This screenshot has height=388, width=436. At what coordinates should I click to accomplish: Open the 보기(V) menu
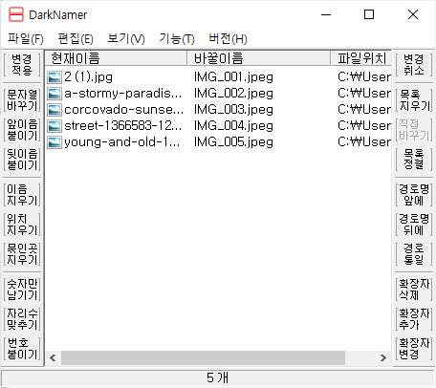click(126, 39)
